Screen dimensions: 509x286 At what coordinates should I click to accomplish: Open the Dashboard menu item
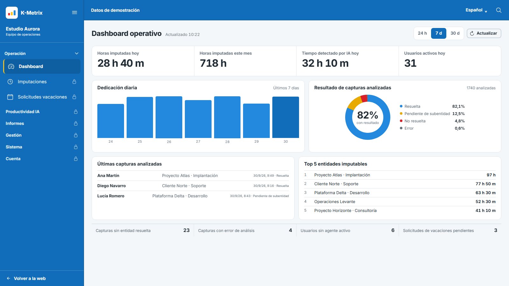pyautogui.click(x=42, y=66)
